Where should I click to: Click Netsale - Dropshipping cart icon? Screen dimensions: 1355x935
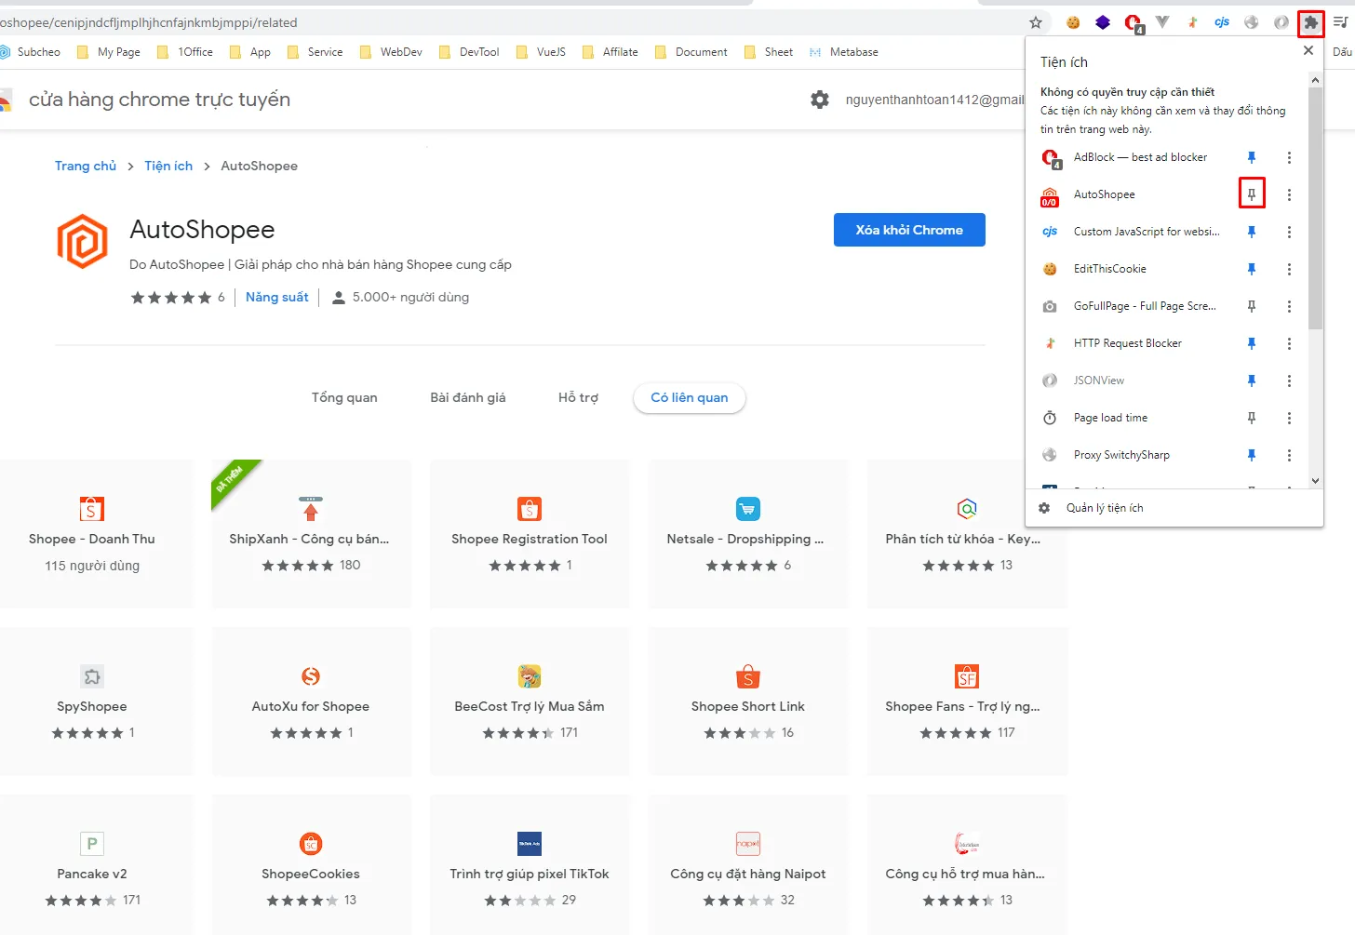748,509
